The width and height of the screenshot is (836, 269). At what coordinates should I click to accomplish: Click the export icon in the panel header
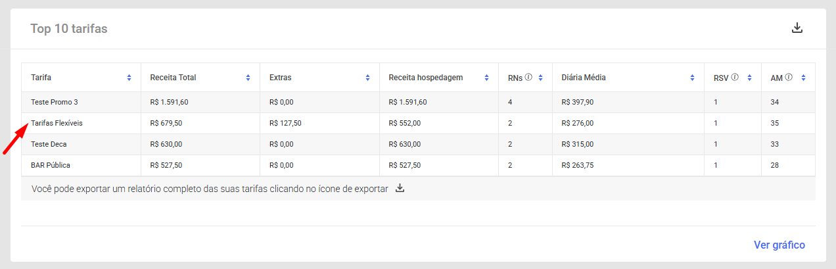[797, 28]
